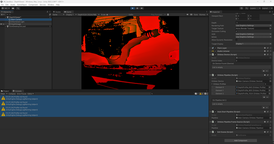Toggle the Occlusion Culling checkbox

[236, 31]
